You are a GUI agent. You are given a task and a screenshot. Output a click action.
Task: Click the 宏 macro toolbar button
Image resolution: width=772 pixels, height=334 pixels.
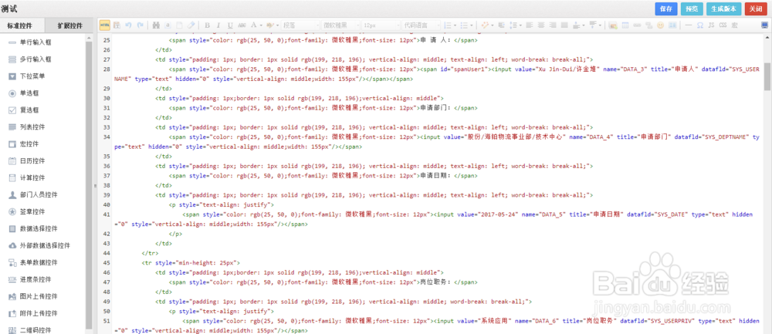[735, 25]
